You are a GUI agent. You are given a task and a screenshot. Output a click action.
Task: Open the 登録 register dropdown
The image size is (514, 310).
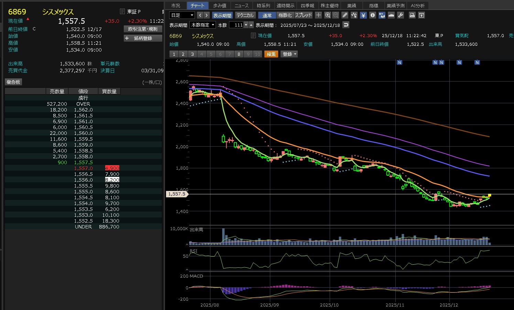point(289,54)
